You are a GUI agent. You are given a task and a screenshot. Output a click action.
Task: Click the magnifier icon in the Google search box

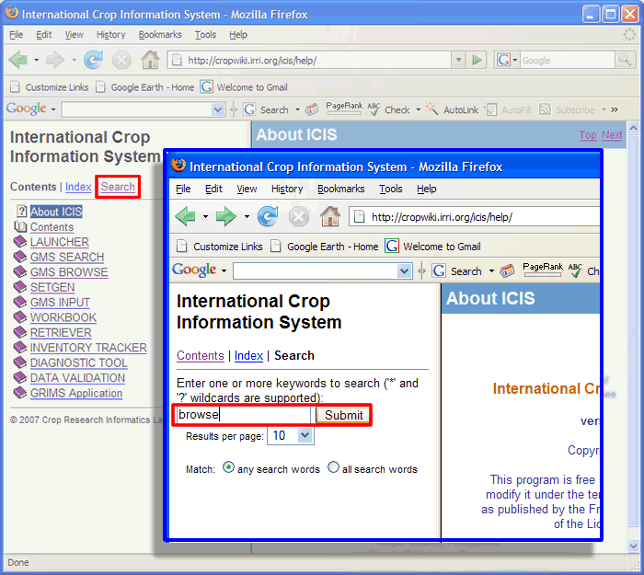(x=625, y=61)
